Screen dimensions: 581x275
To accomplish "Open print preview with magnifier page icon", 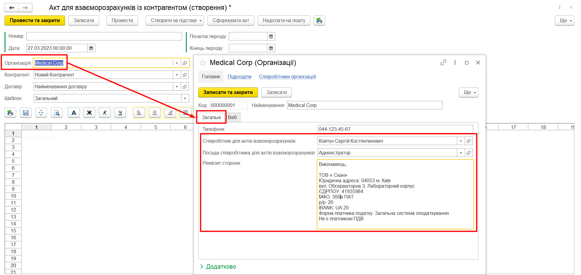I will (57, 113).
